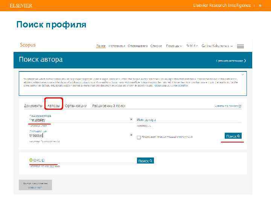This screenshot has width=271, height=203.
Task: Clear the affiliation Moscow field
Action: [131, 135]
